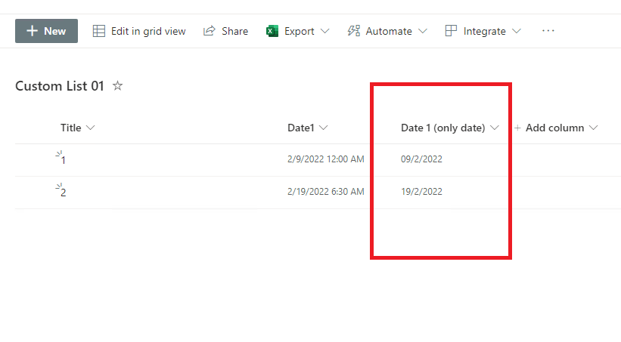Click the new-item glimmer icon on row 1
621x342 pixels.
click(x=58, y=154)
